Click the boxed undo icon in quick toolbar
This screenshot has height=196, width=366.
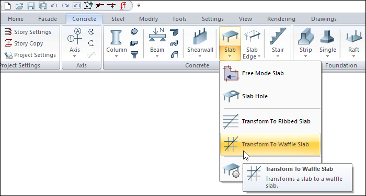pos(76,6)
